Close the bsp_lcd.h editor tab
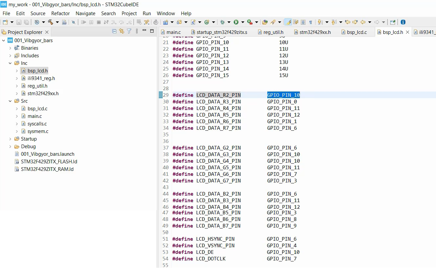Image resolution: width=436 pixels, height=268 pixels. coord(407,32)
